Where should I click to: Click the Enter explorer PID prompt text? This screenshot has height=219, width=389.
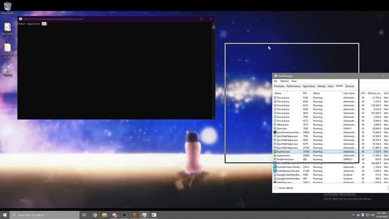pos(32,24)
